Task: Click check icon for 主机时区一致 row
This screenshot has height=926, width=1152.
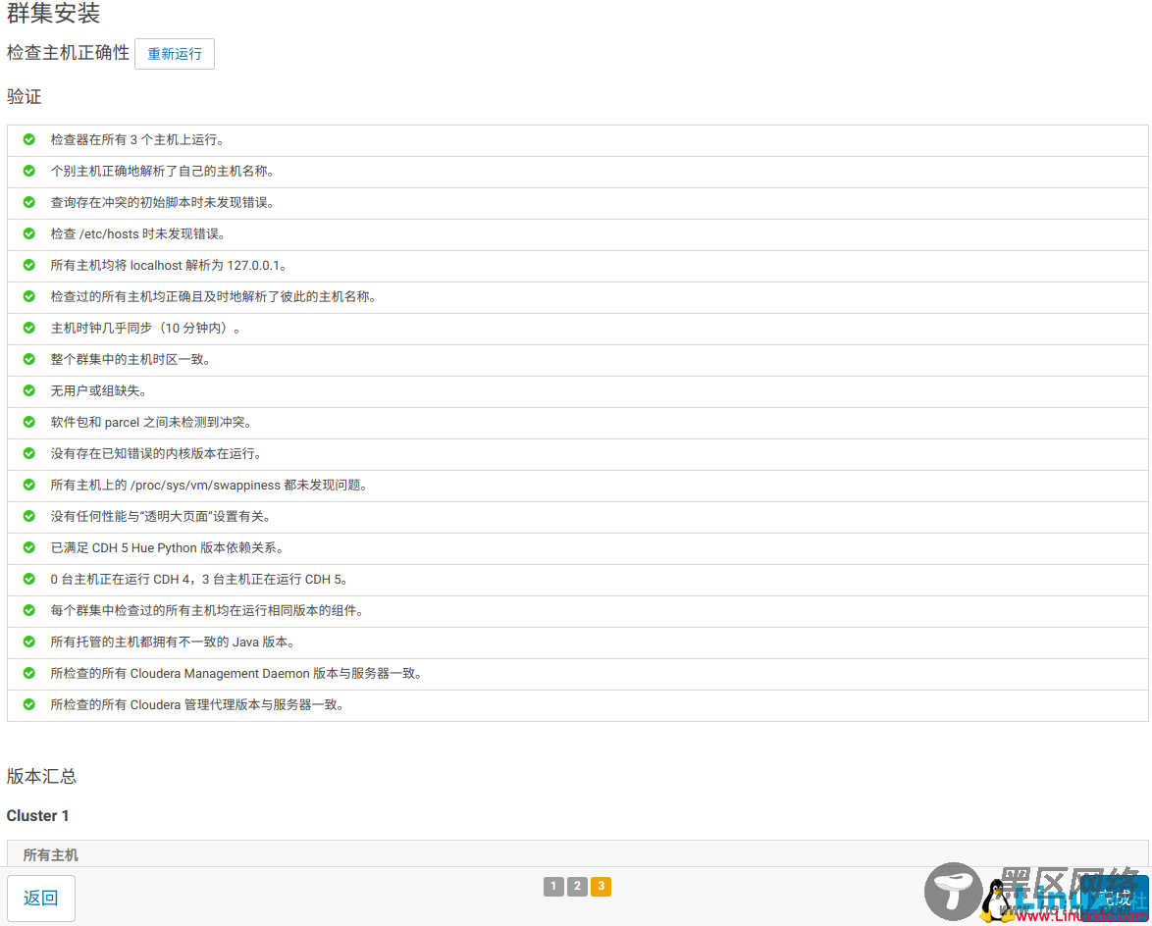Action: [28, 359]
